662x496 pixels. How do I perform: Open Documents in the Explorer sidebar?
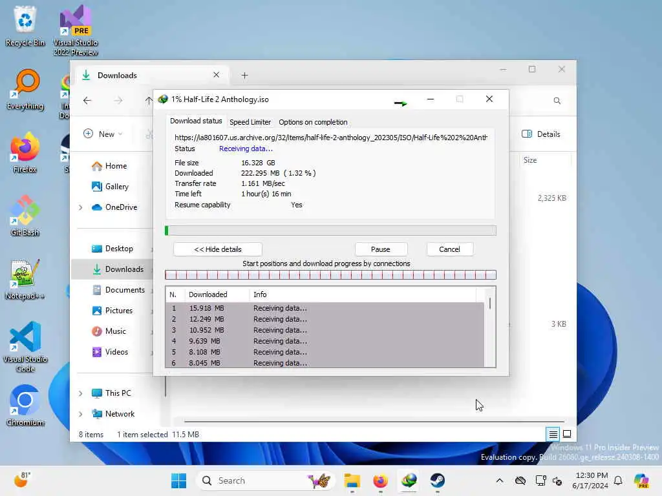click(119, 290)
